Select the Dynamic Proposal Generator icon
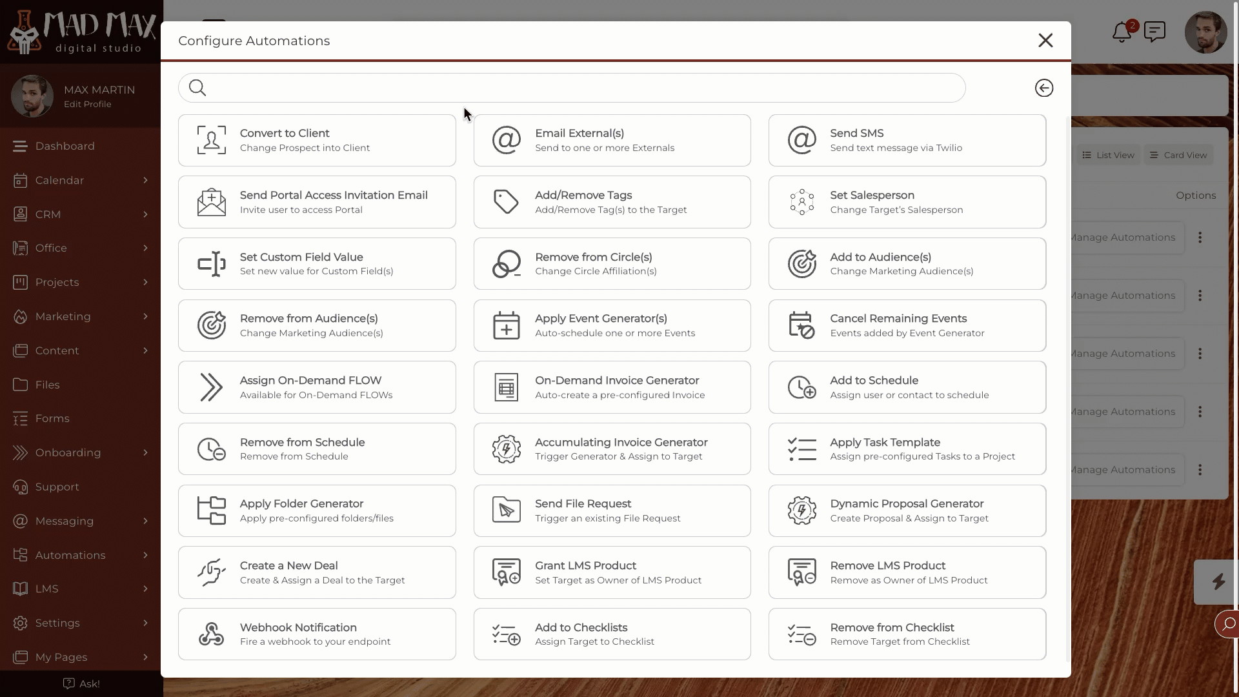Image resolution: width=1239 pixels, height=697 pixels. pos(801,510)
